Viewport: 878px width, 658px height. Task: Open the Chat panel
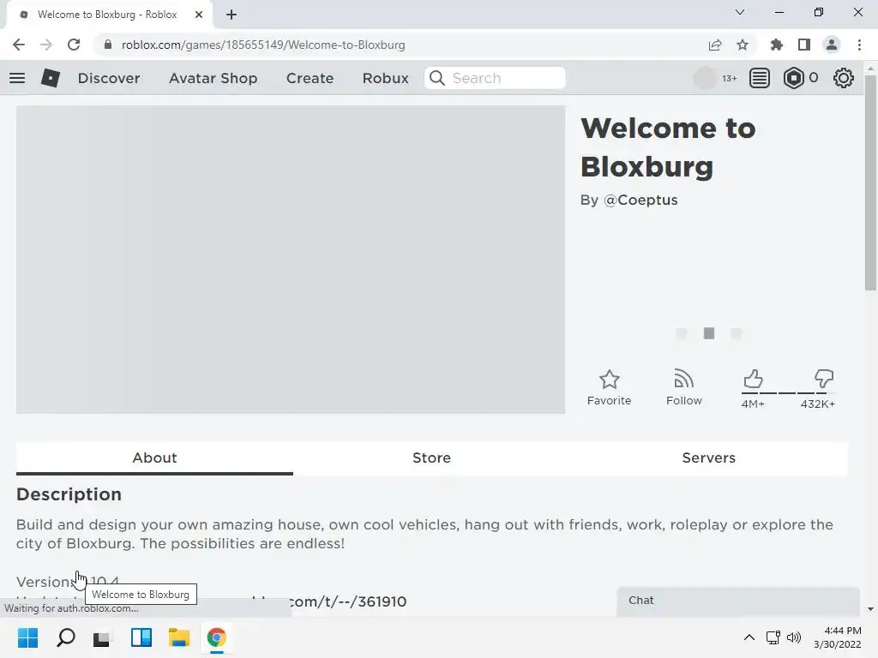pyautogui.click(x=738, y=601)
